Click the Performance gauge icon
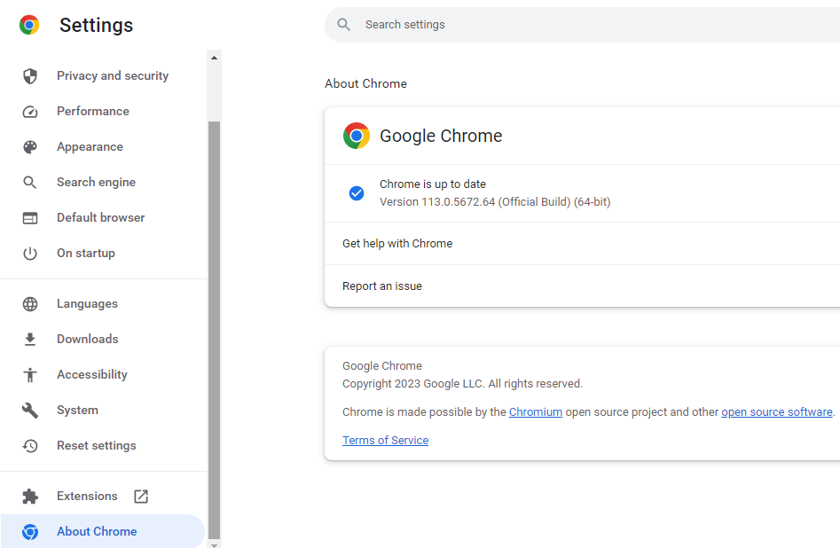840x548 pixels. [30, 112]
